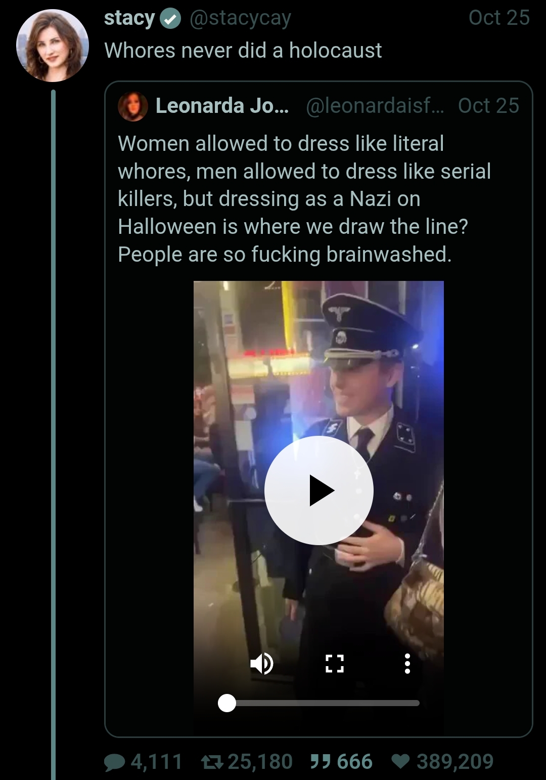Image resolution: width=546 pixels, height=780 pixels.
Task: Click the Leonarda Jo… display name
Action: click(222, 106)
